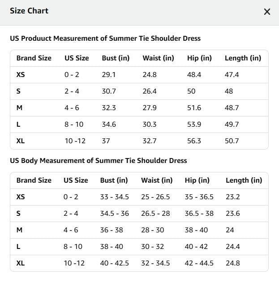Click US Size 2 - 4 in product table

(x=72, y=91)
